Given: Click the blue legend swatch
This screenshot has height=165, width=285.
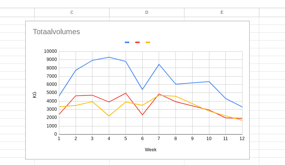Looking at the screenshot, I should click(x=127, y=42).
